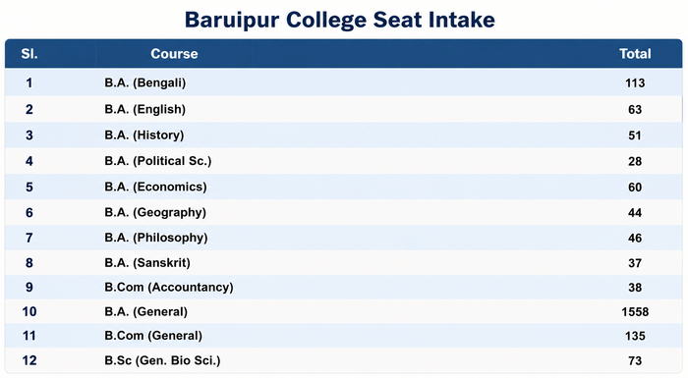
Task: Click the total value 1558
Action: coord(635,312)
